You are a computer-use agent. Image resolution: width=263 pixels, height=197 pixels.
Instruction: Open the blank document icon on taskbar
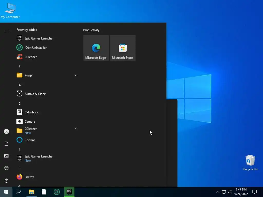[x=44, y=192]
